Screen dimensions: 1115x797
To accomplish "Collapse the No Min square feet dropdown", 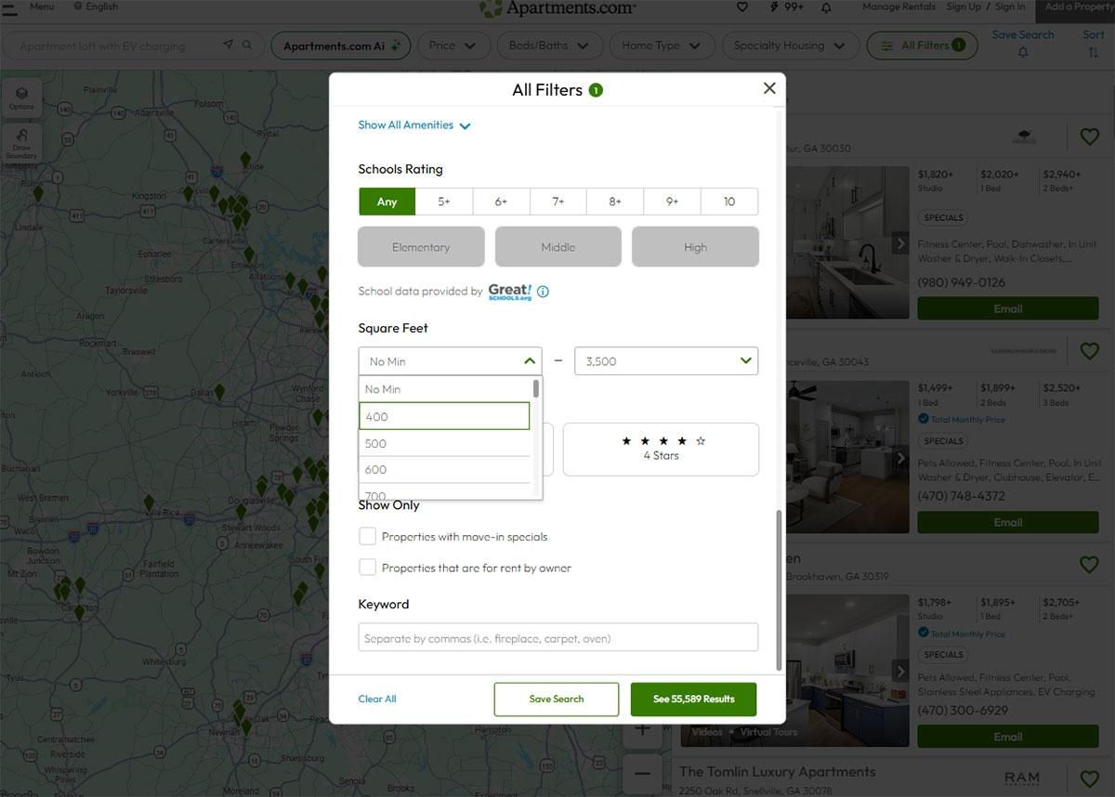I will [x=450, y=360].
